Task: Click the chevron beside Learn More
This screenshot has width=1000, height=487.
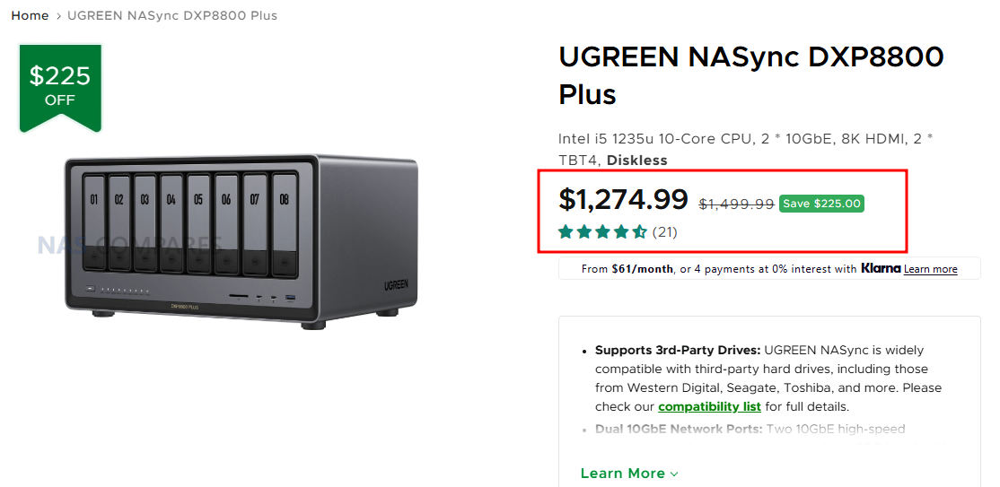Action: point(674,474)
